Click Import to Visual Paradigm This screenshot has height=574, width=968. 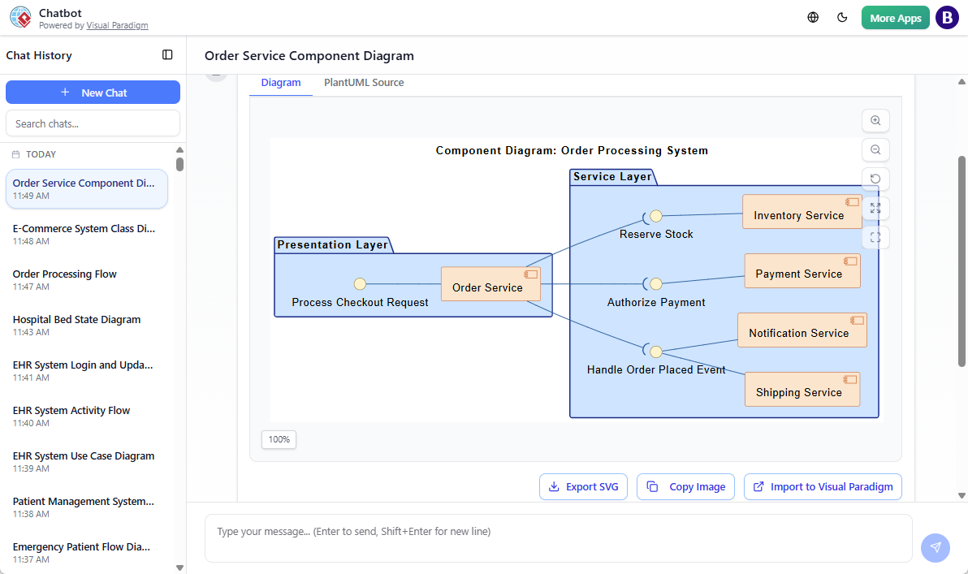[822, 486]
